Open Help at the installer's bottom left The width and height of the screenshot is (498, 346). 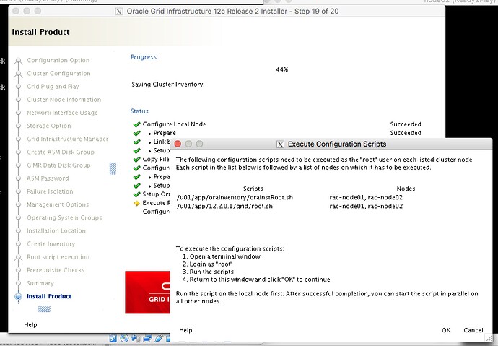point(30,325)
